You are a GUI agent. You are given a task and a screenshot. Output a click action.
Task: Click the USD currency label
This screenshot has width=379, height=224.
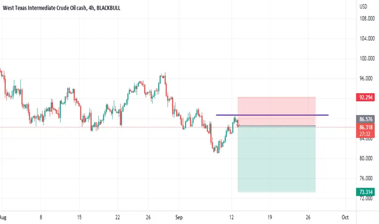(x=363, y=7)
